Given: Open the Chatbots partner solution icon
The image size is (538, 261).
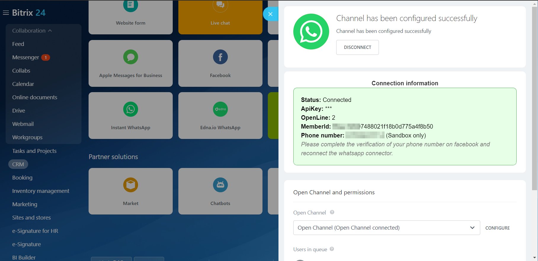Looking at the screenshot, I should point(220,185).
